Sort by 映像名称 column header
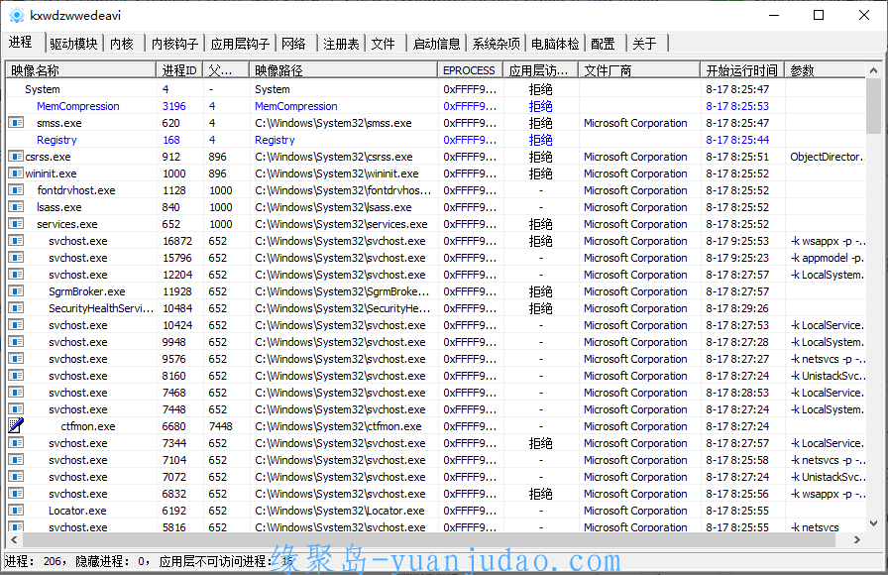 81,70
